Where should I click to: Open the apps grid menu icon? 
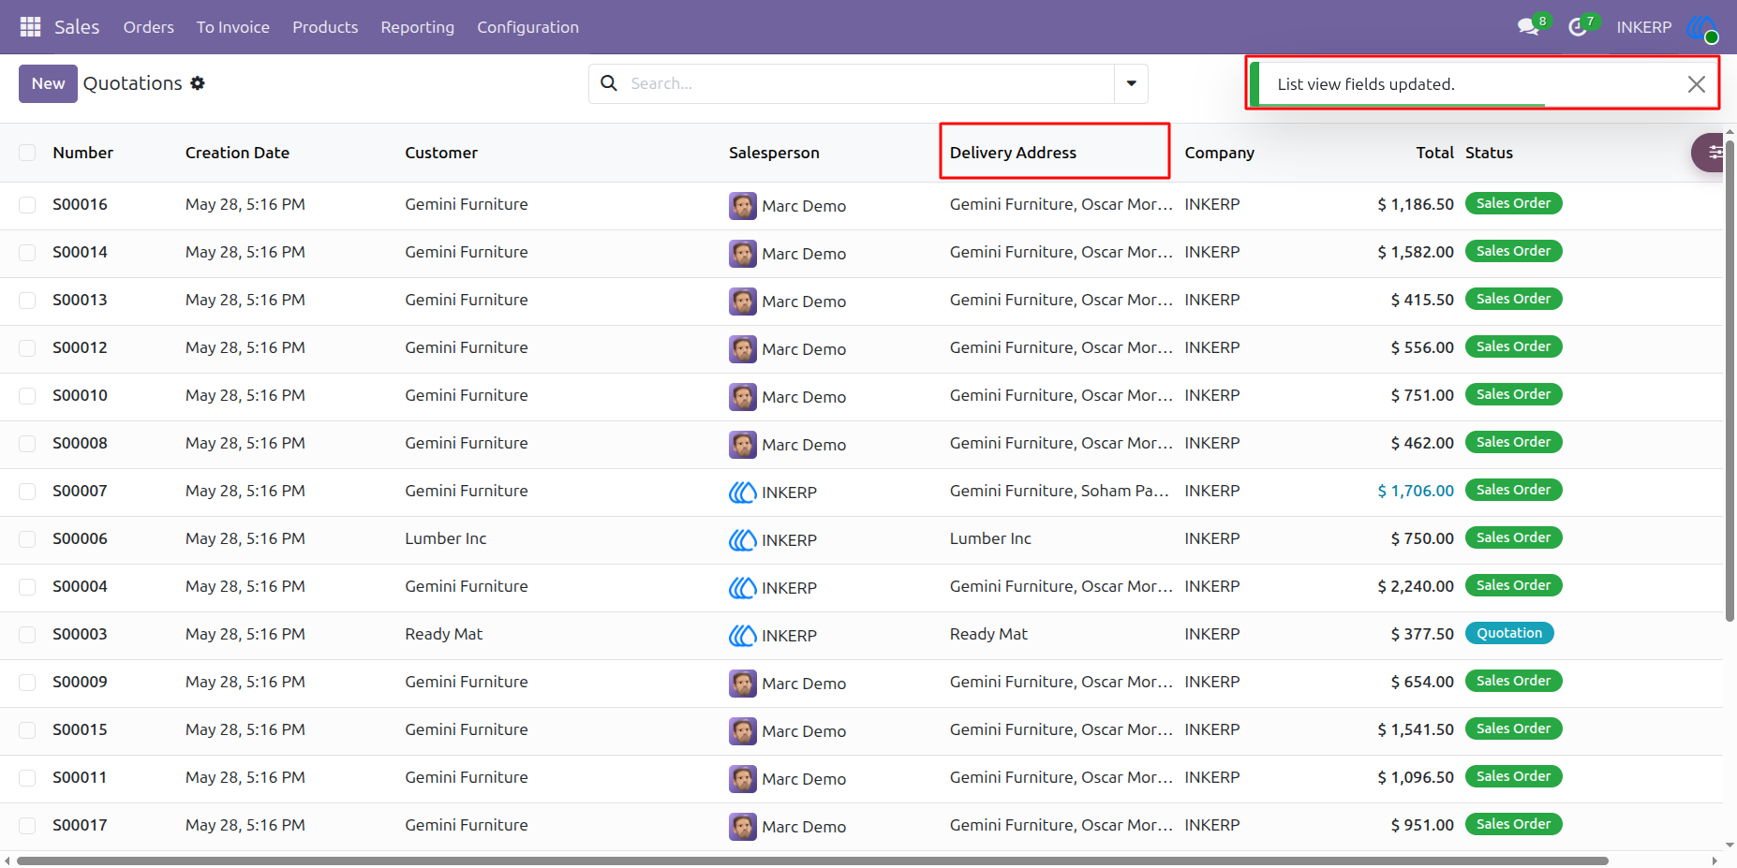pyautogui.click(x=30, y=27)
